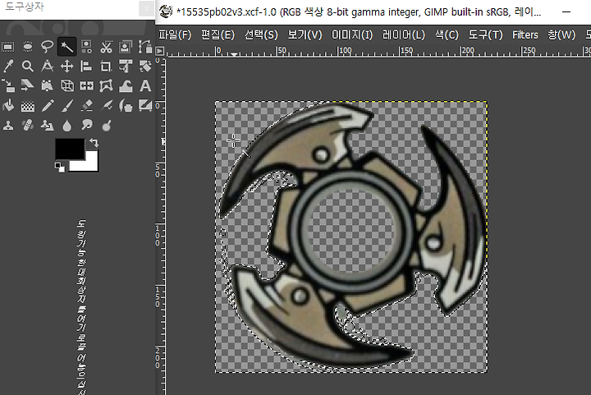Open the 파일(F) menu
Screen dimensions: 591x395
pyautogui.click(x=175, y=35)
